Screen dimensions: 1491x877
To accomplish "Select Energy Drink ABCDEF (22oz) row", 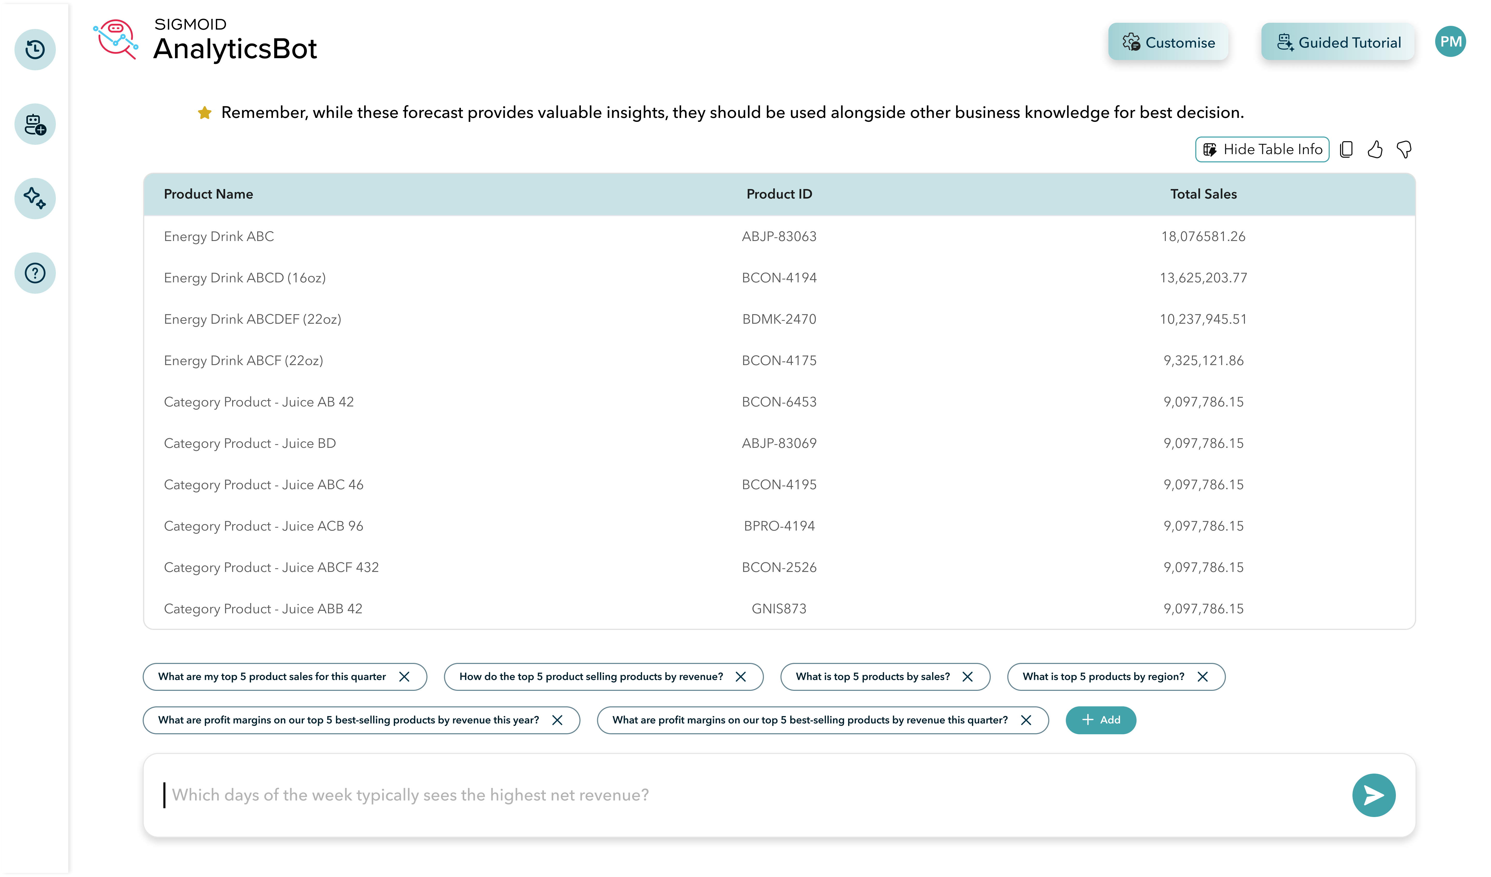I will coord(253,320).
